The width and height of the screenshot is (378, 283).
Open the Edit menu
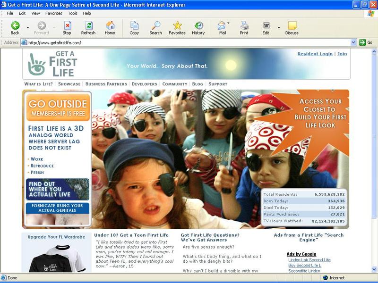[x=22, y=13]
